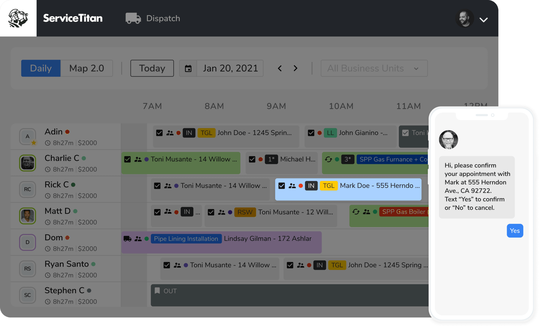Switch to the Map 2.0 tab
This screenshot has height=327, width=540.
(x=87, y=68)
